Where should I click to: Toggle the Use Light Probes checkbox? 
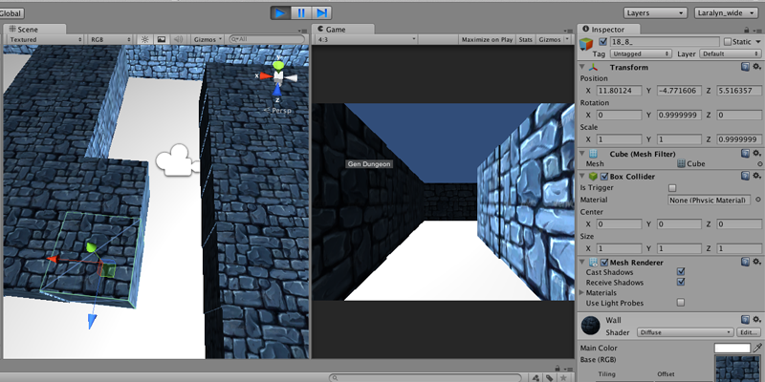681,302
